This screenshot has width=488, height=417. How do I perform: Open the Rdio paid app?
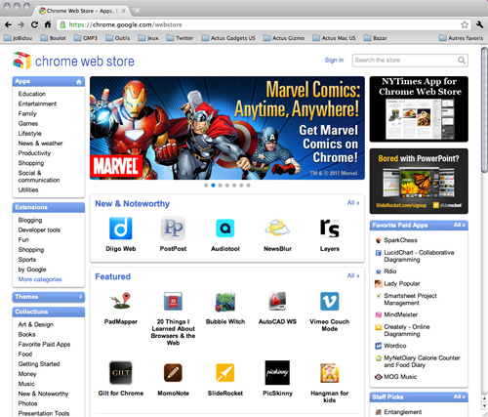click(x=390, y=271)
